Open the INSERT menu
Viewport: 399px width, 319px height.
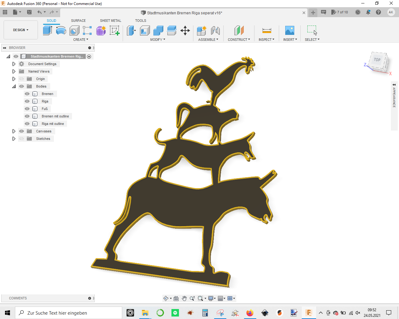pos(290,40)
